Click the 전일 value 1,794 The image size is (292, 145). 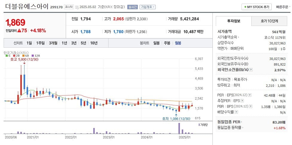85,19
